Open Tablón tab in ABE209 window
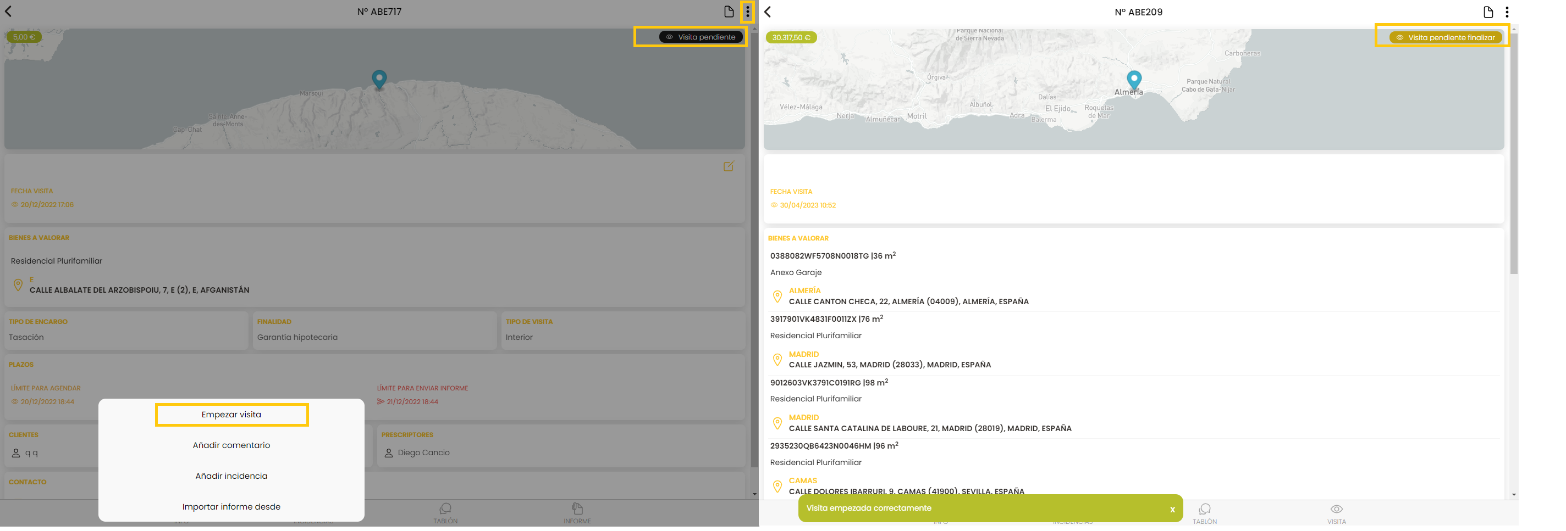 [1204, 514]
